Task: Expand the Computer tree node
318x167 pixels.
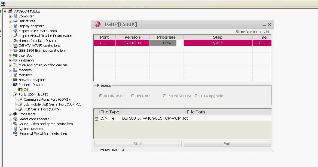Action: [x=10, y=16]
